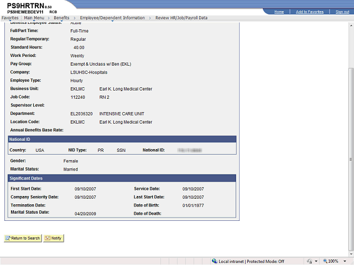Click the RN 2 job title text
Screen dimensions: 354x265
(x=105, y=97)
